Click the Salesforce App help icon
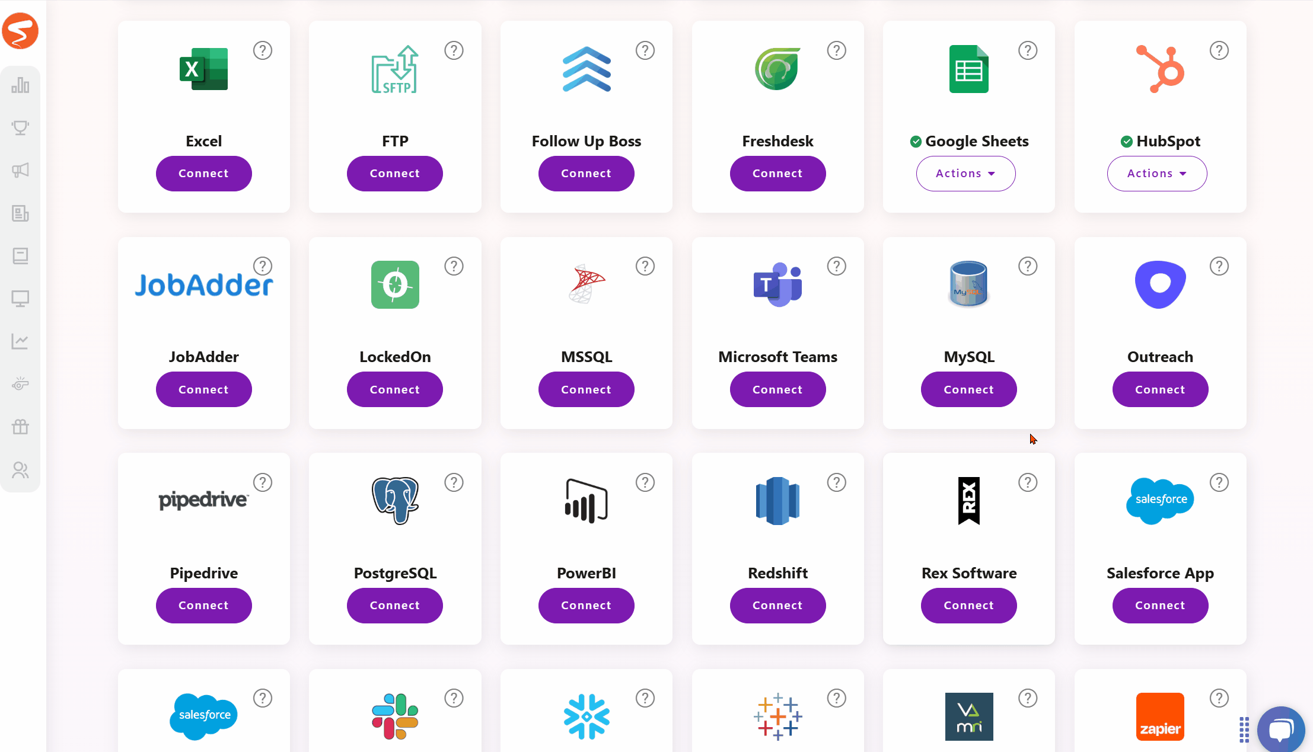The image size is (1313, 752). coord(1219,482)
